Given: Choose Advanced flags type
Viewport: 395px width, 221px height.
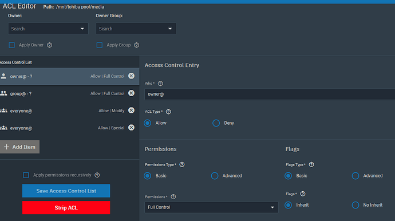Looking at the screenshot, I should [355, 176].
